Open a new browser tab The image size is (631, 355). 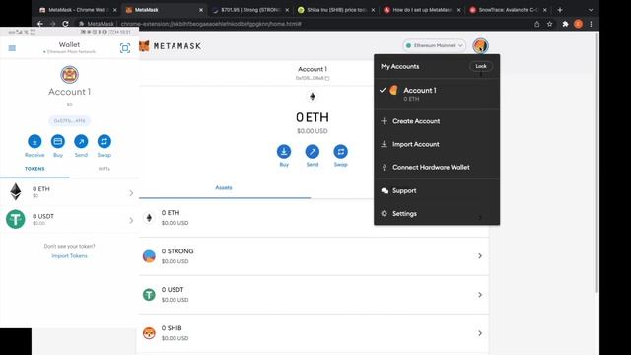560,10
